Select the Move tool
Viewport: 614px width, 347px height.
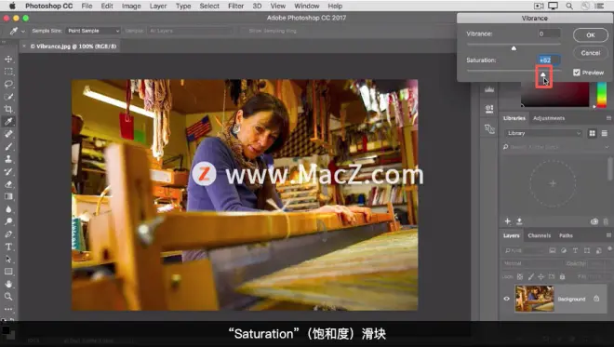(x=8, y=60)
